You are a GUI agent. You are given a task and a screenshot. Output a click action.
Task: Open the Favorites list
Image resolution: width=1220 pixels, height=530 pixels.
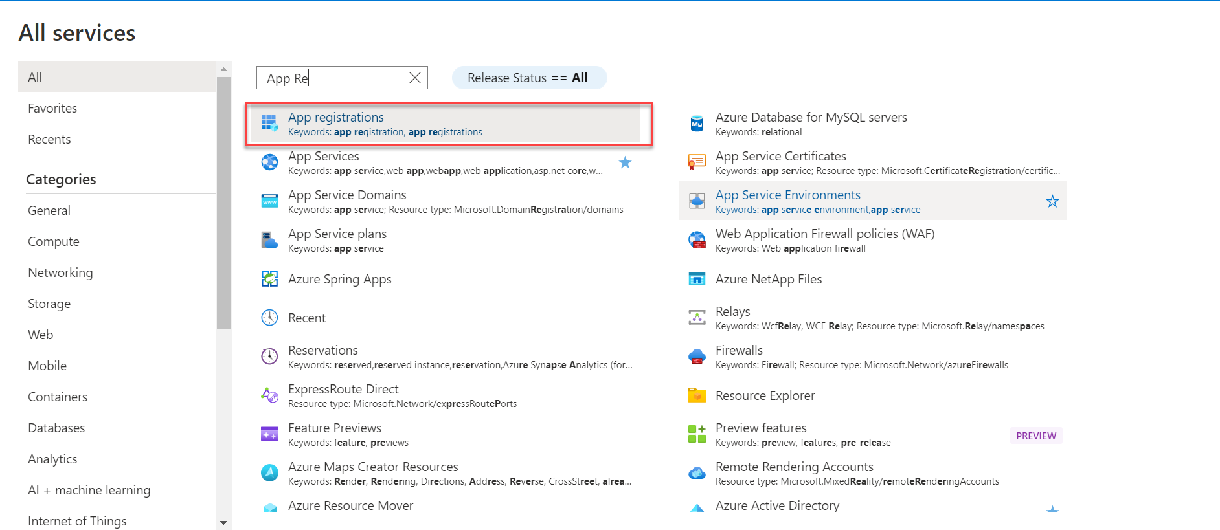click(x=52, y=108)
